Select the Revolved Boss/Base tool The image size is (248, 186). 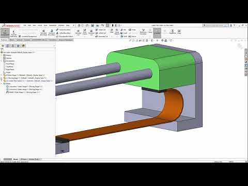(52, 33)
